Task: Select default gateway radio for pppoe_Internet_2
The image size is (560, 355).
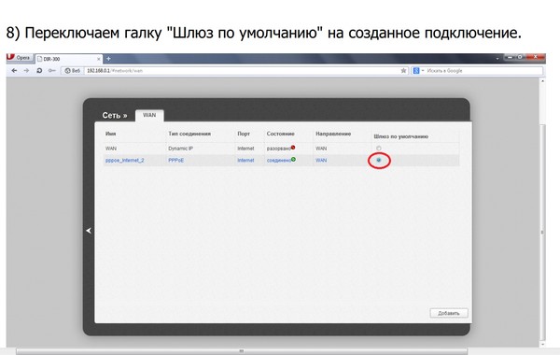Action: pos(379,160)
